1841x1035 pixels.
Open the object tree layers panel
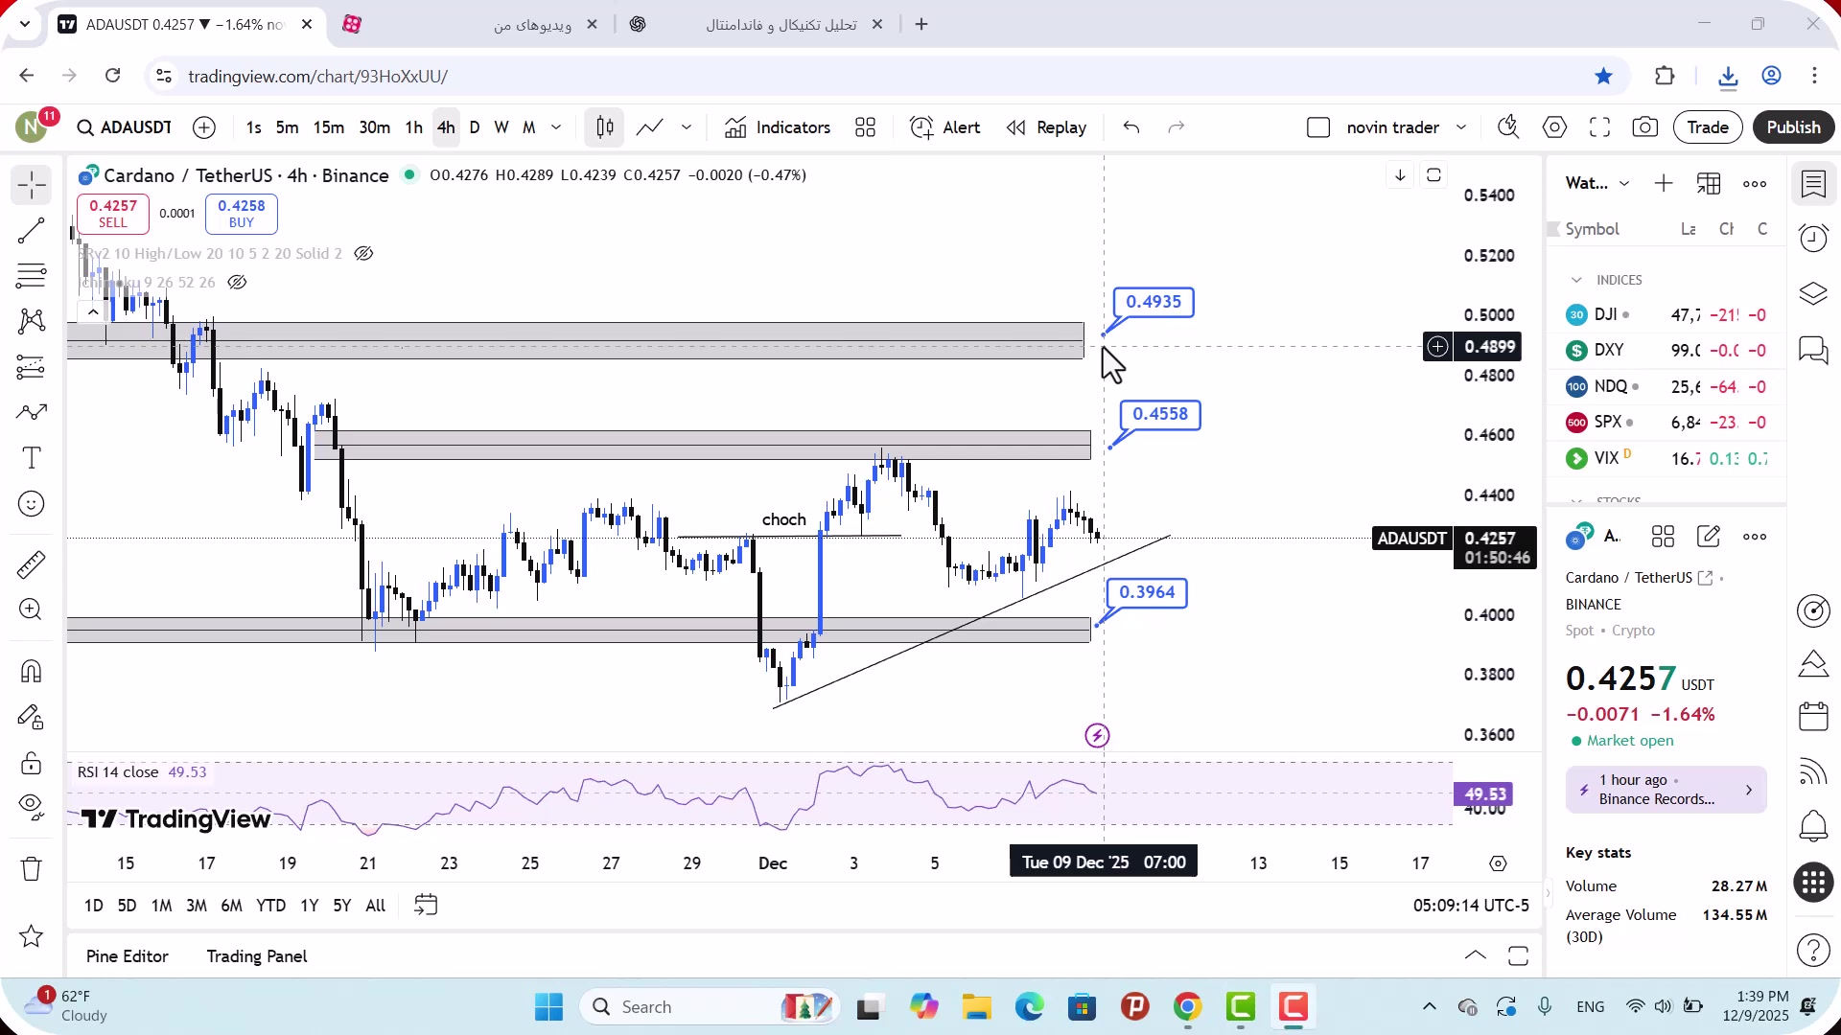click(1813, 293)
